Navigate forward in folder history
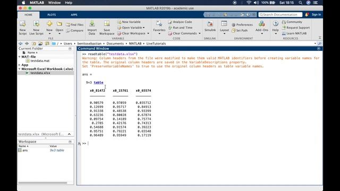The height and width of the screenshot is (191, 340). (x=27, y=44)
